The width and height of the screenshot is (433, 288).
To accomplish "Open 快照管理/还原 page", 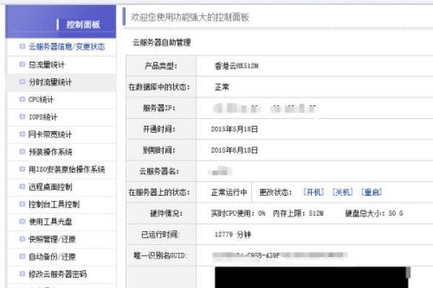I will tap(52, 239).
